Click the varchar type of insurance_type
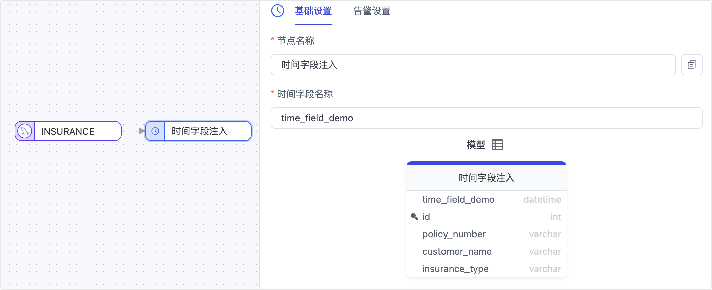Image resolution: width=712 pixels, height=290 pixels. pyautogui.click(x=545, y=269)
